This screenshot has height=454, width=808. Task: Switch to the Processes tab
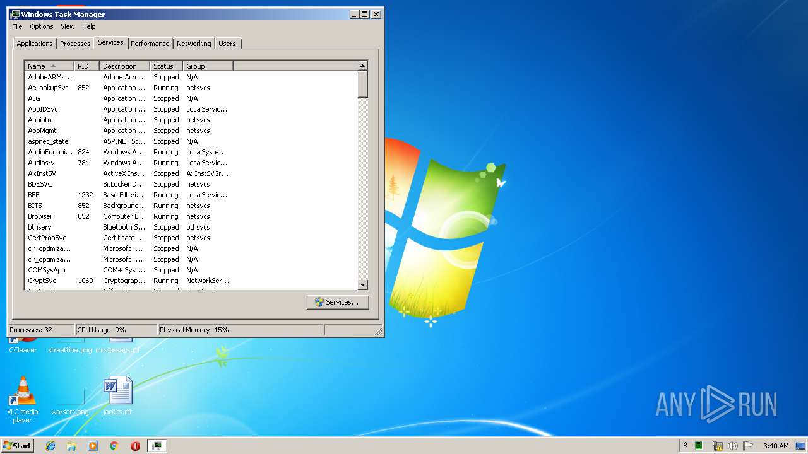75,44
